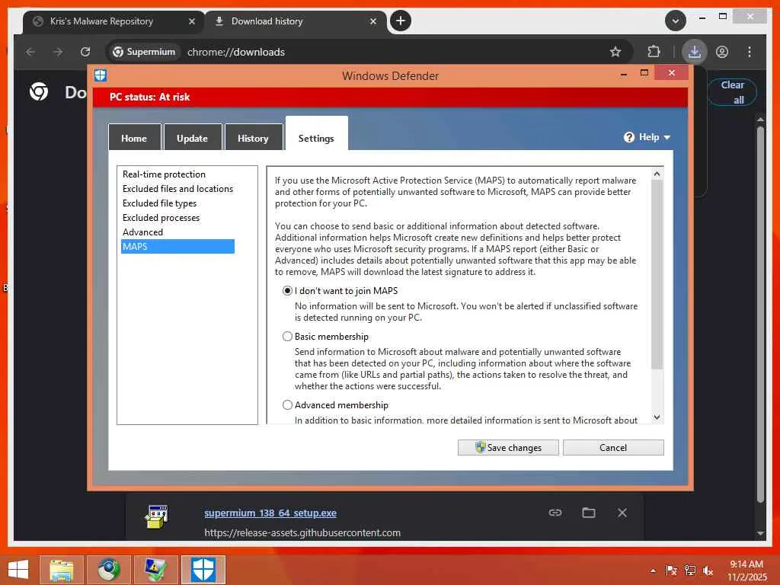Click the Chrome logo on Downloads page
The image size is (780, 585).
[39, 91]
